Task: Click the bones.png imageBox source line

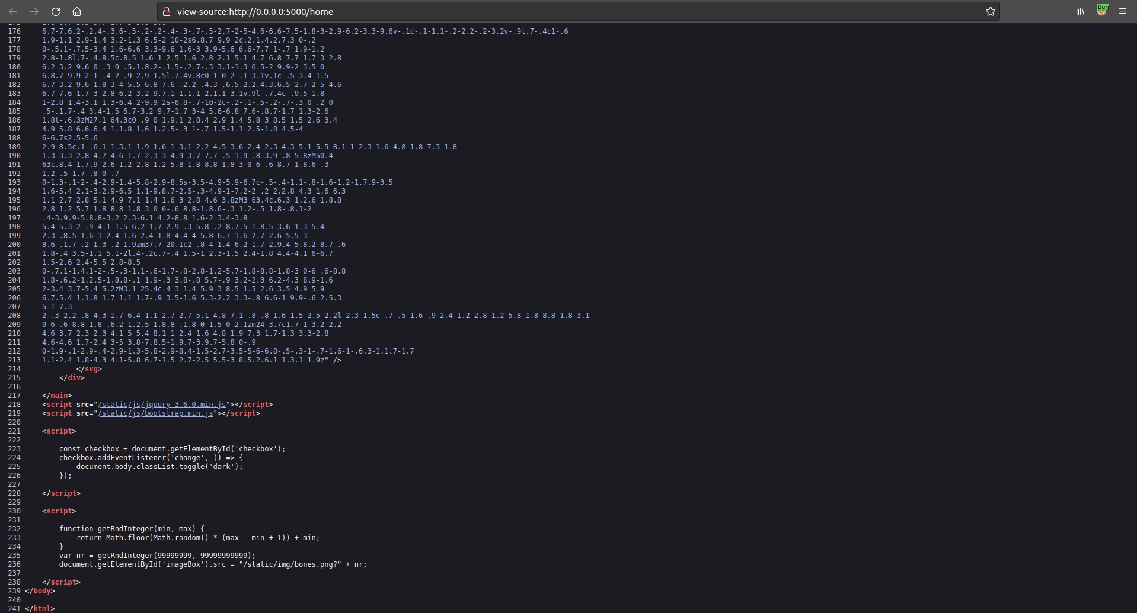Action: pyautogui.click(x=212, y=564)
